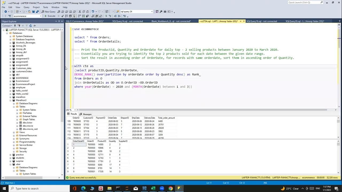Switch output to Results to File
The height and width of the screenshot is (192, 342).
100,16
